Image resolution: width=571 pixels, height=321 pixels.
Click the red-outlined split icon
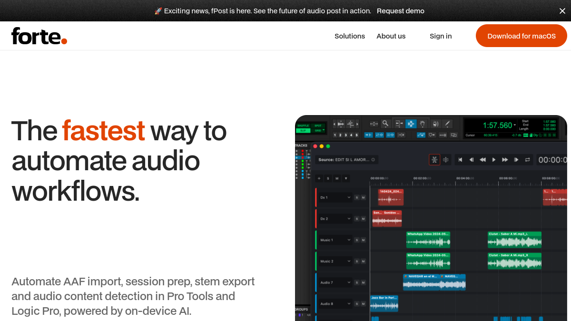click(x=434, y=160)
